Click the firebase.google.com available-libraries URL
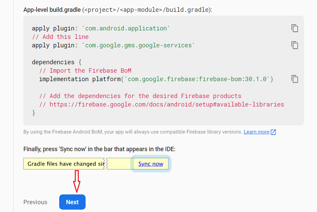Screen dimensions: 317x212 [166, 104]
